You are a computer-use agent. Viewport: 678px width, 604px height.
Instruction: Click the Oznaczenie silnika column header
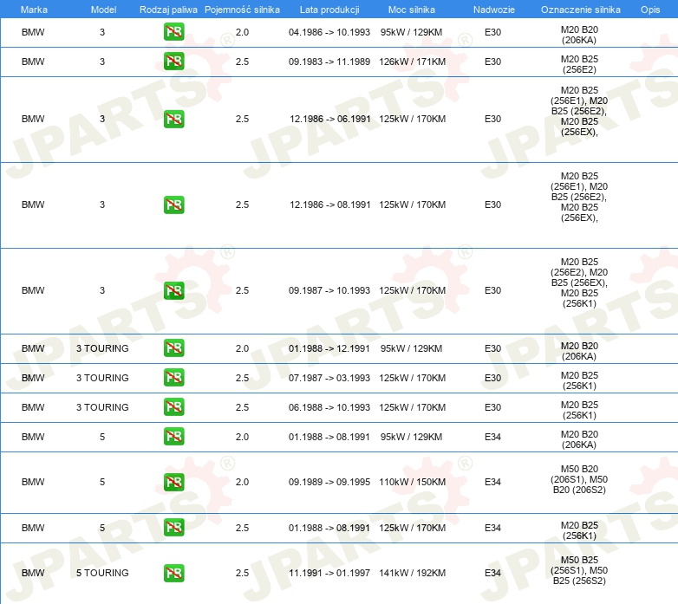click(x=580, y=10)
